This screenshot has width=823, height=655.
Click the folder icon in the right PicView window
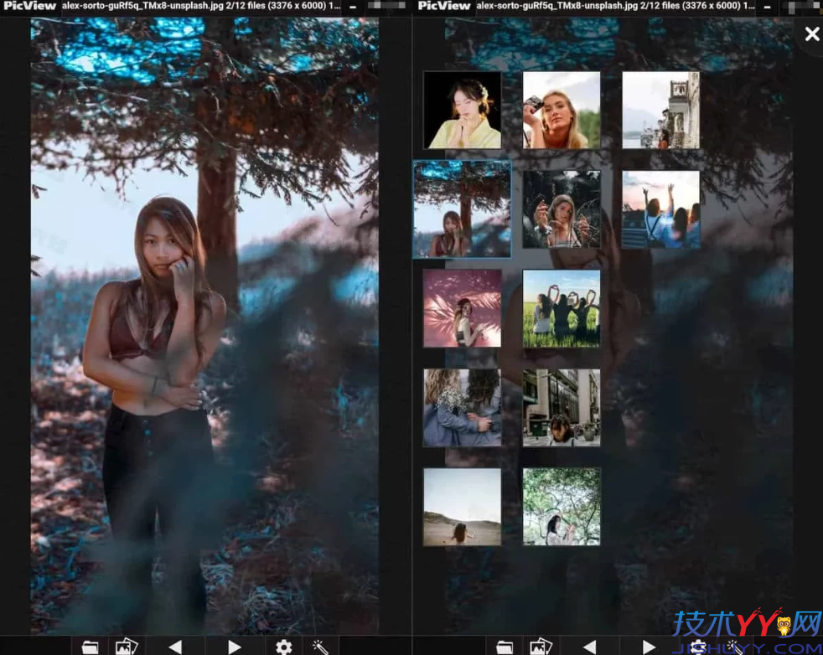coord(504,646)
